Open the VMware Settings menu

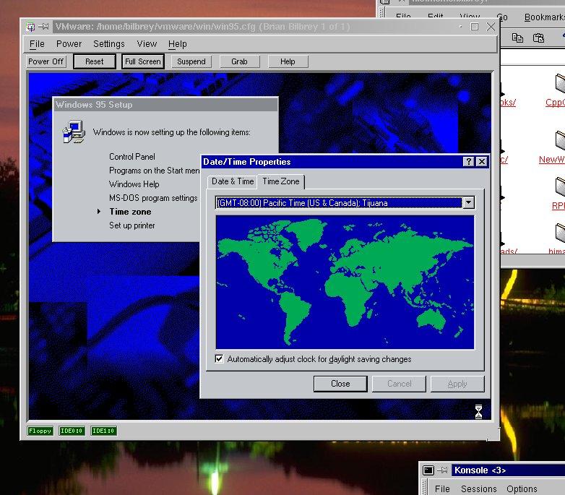(x=109, y=44)
